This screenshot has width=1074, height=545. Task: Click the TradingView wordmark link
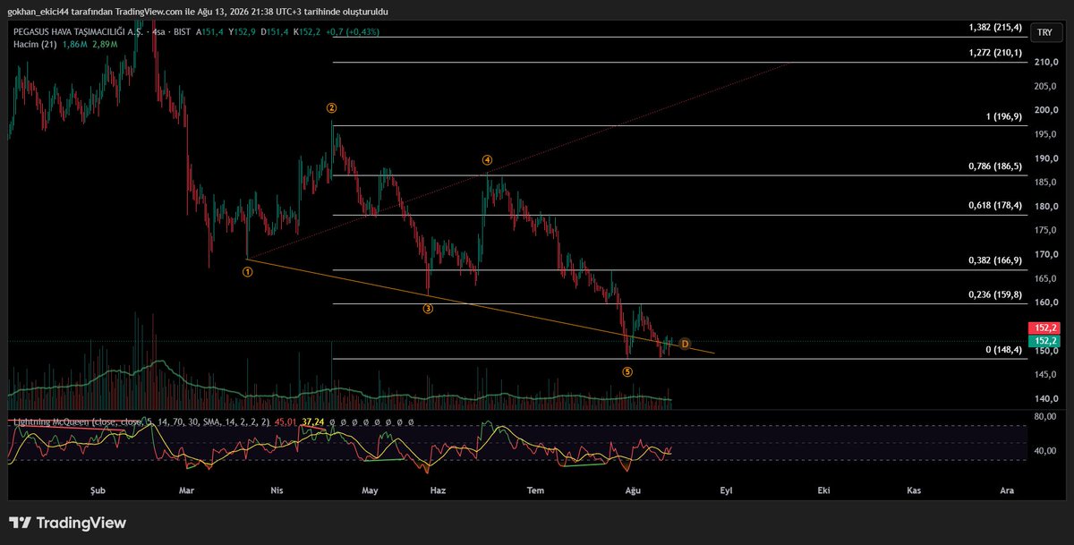pos(82,523)
